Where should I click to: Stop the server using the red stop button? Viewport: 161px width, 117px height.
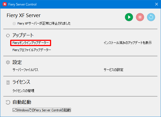coord(140,17)
